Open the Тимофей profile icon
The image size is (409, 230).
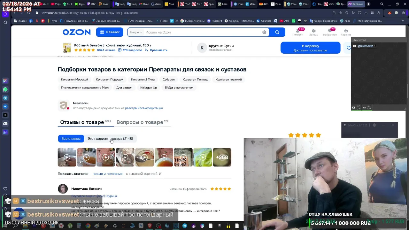click(x=297, y=32)
